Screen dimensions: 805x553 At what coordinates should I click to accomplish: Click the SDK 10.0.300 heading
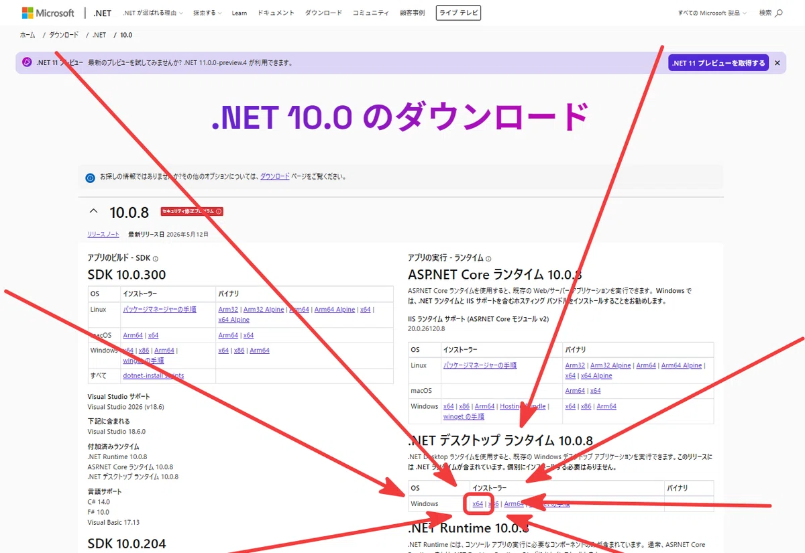coord(127,275)
